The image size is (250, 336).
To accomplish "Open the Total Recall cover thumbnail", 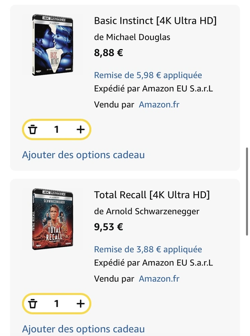I will (x=53, y=219).
